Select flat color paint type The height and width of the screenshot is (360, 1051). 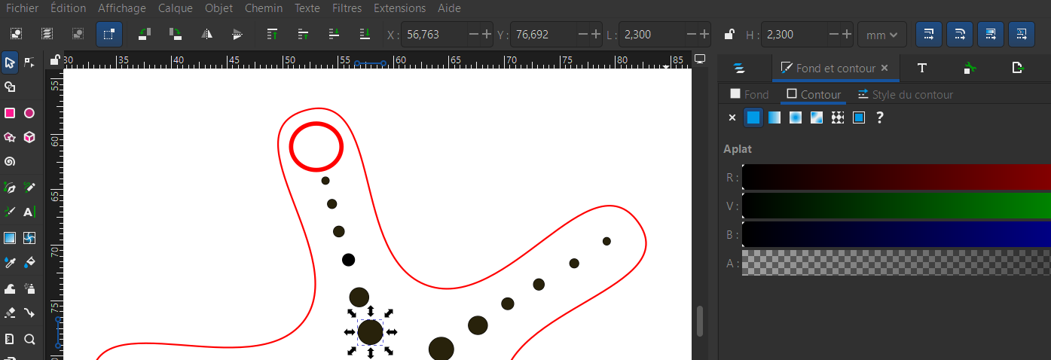[x=753, y=117]
